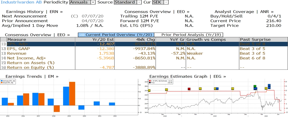Select yellow earnings marker near Sep 2019
The height and width of the screenshot is (118, 288).
point(233,89)
